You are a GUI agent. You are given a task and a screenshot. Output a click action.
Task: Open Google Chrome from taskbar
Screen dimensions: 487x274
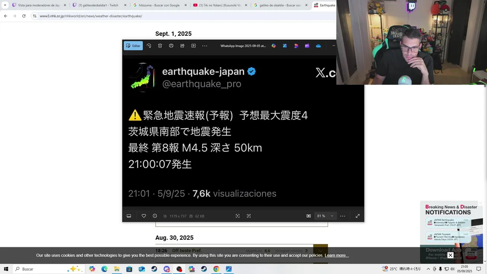pos(216,269)
